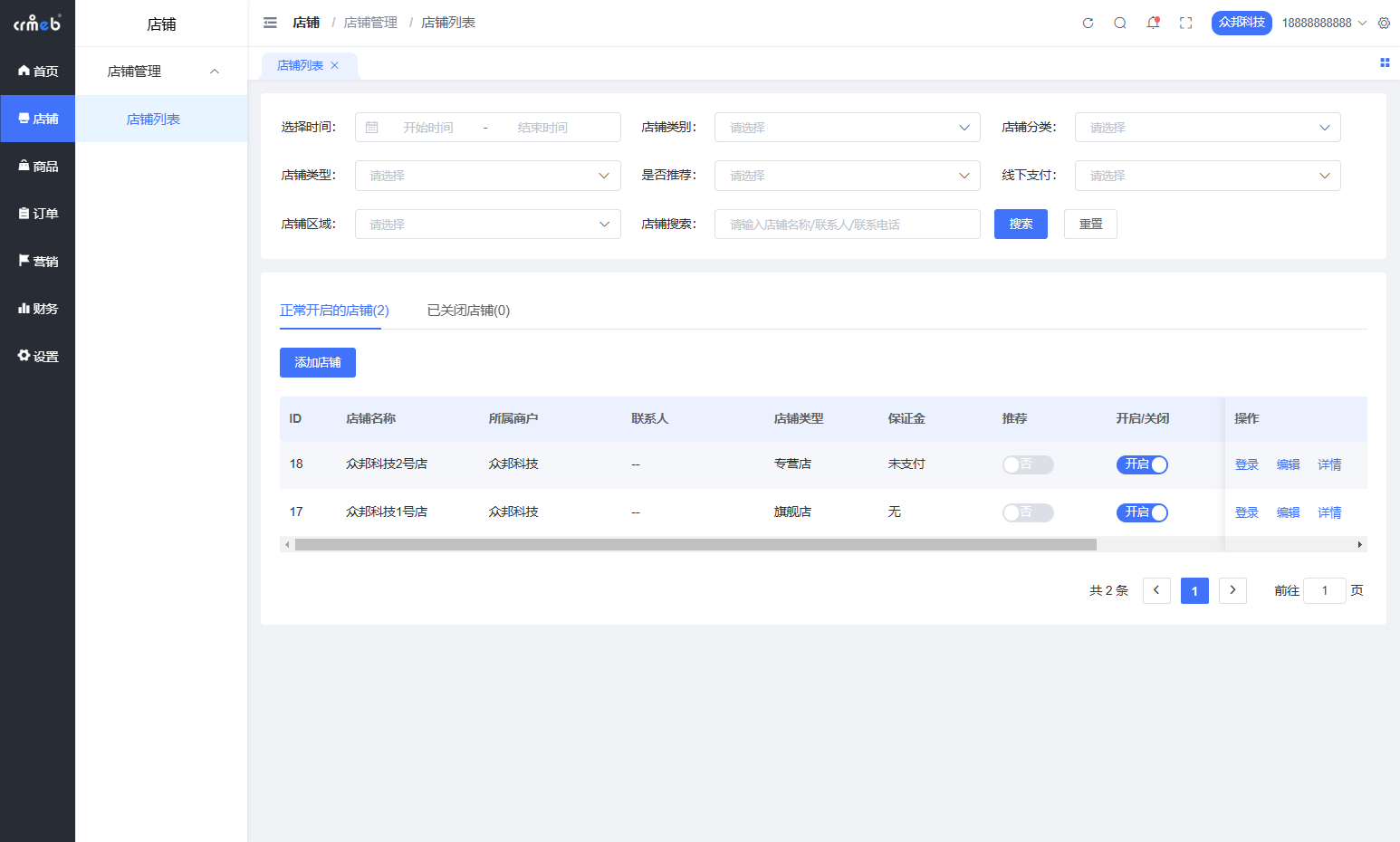This screenshot has height=842, width=1400.
Task: Click the table horizontal scrollbar
Action: (x=695, y=544)
